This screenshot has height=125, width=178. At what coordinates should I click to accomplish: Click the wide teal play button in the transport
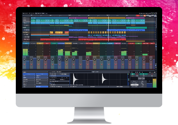tap(143, 74)
